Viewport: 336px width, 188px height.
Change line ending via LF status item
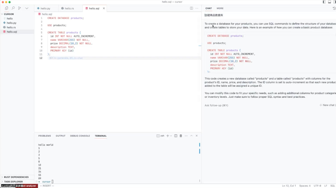[326, 186]
